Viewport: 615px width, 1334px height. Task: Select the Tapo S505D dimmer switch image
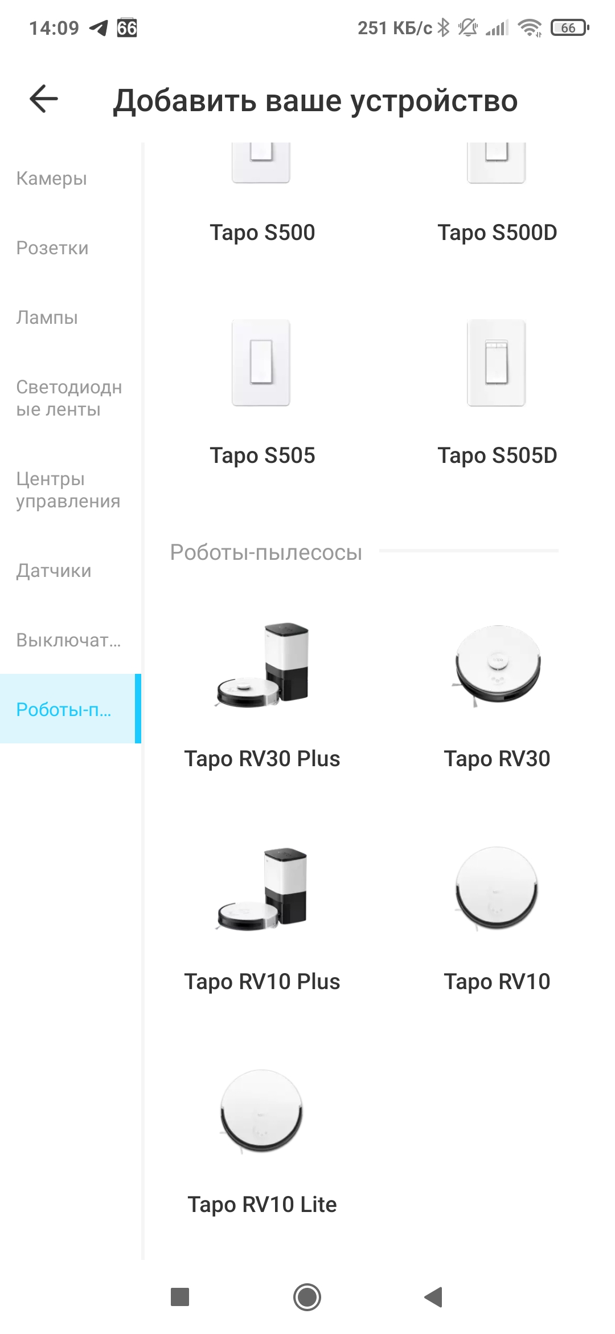point(497,363)
